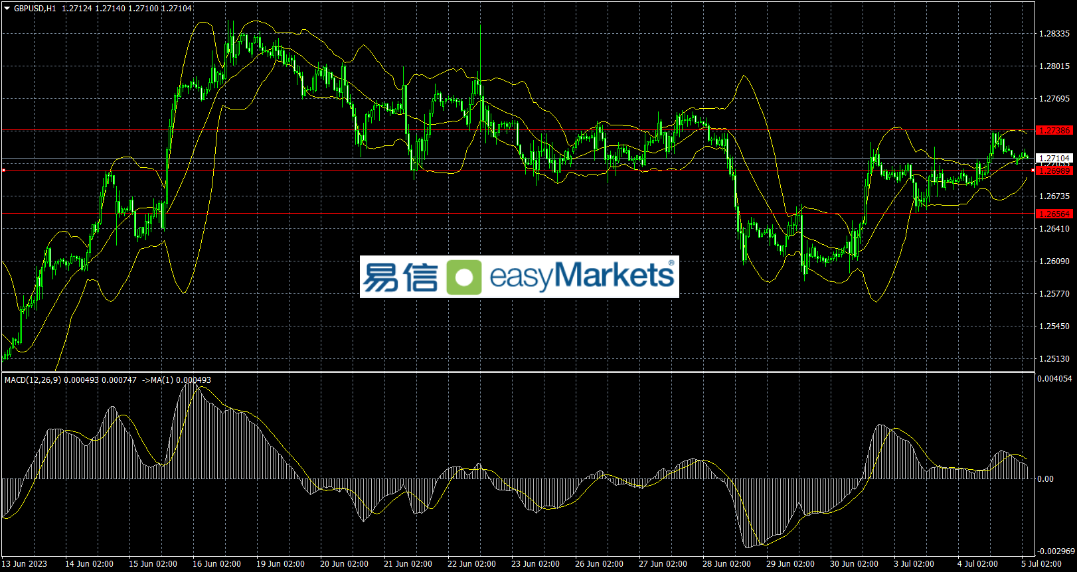Click the MACD zero level label 0.00
The height and width of the screenshot is (572, 1077).
pyautogui.click(x=1045, y=479)
